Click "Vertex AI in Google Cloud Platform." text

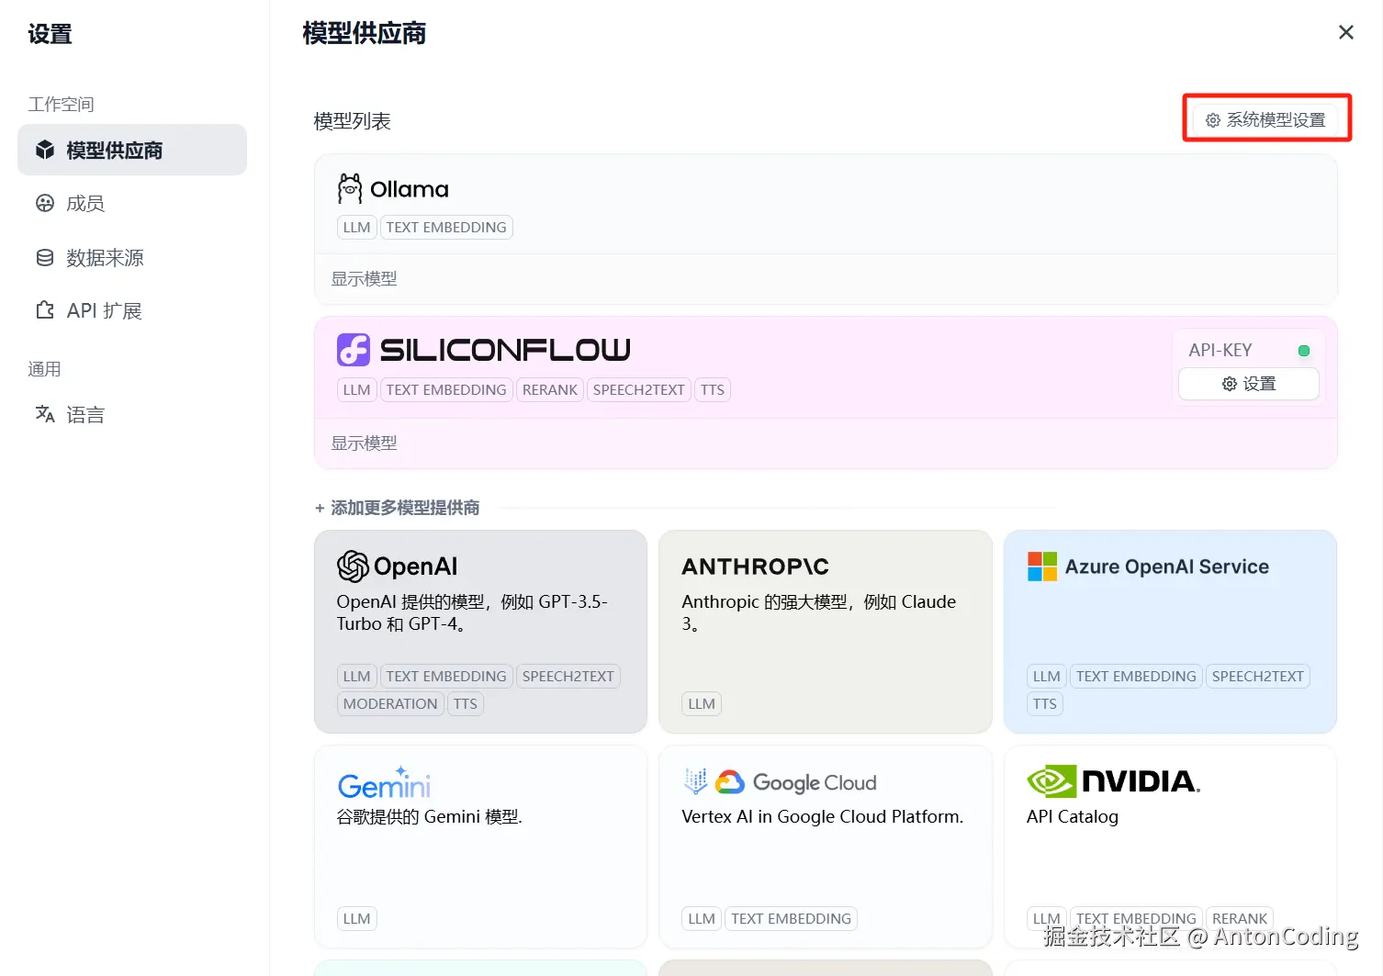pos(823,816)
